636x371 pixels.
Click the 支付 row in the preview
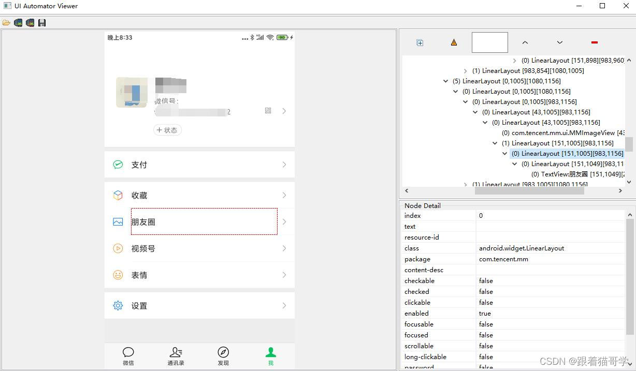tap(199, 165)
